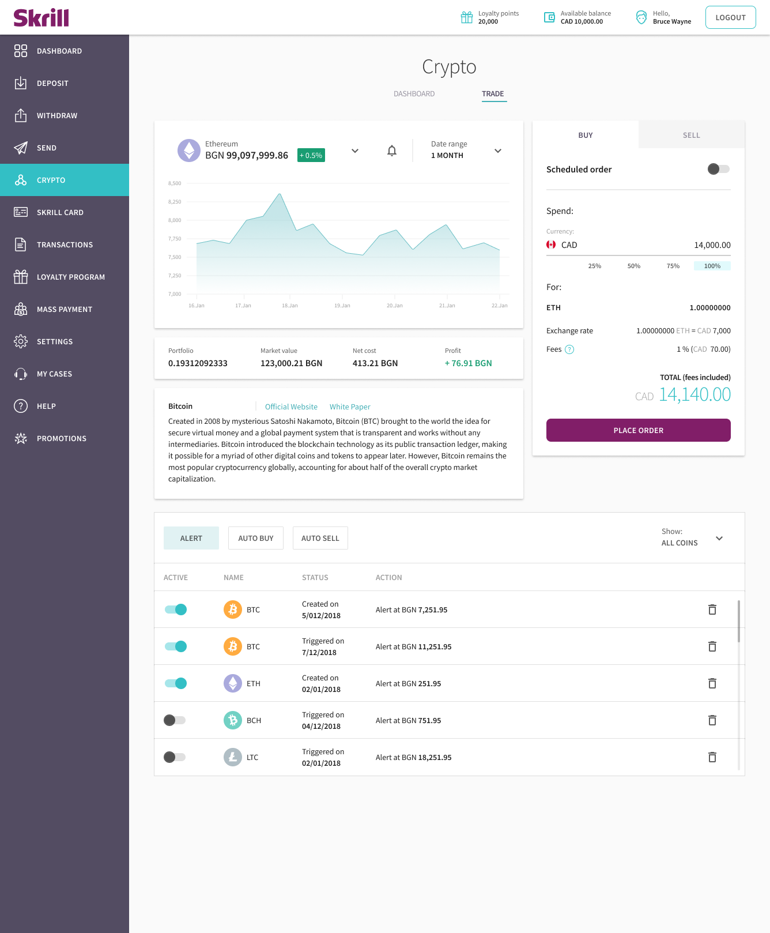Screen dimensions: 770x933
Task: Open the Official Website link
Action: (x=291, y=407)
